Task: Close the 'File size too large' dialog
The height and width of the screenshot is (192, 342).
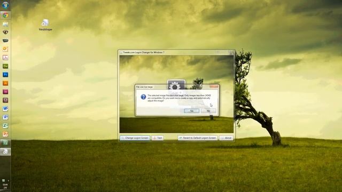Action: (214, 86)
